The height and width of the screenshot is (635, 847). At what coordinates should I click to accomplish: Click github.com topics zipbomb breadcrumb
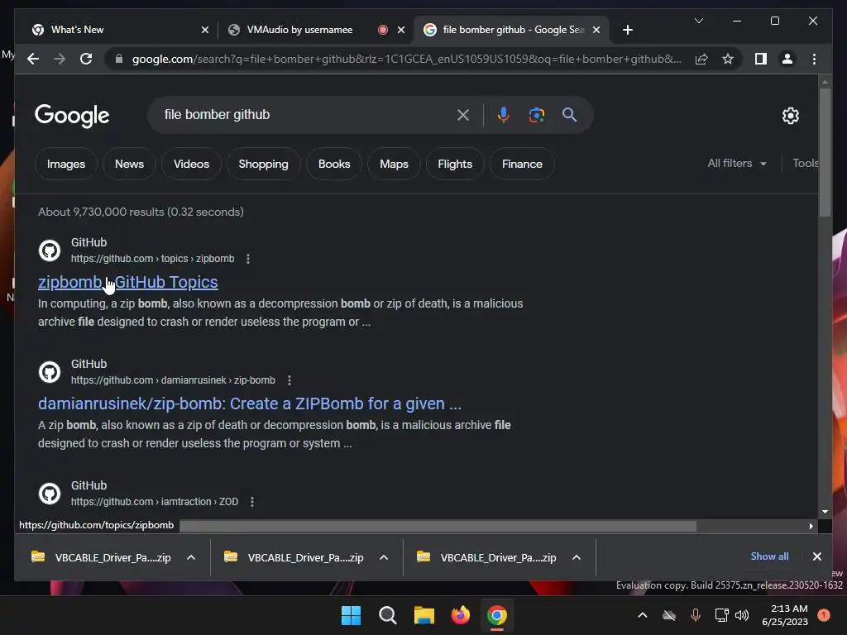point(152,259)
